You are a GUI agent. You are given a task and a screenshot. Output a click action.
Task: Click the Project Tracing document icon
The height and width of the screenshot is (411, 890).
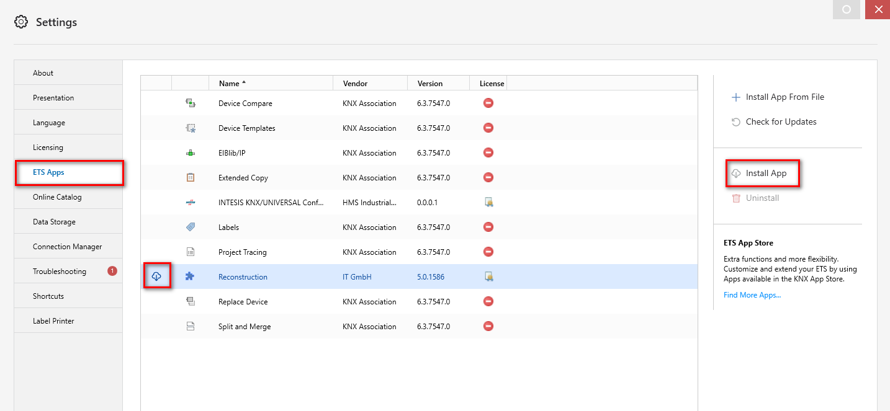point(191,252)
